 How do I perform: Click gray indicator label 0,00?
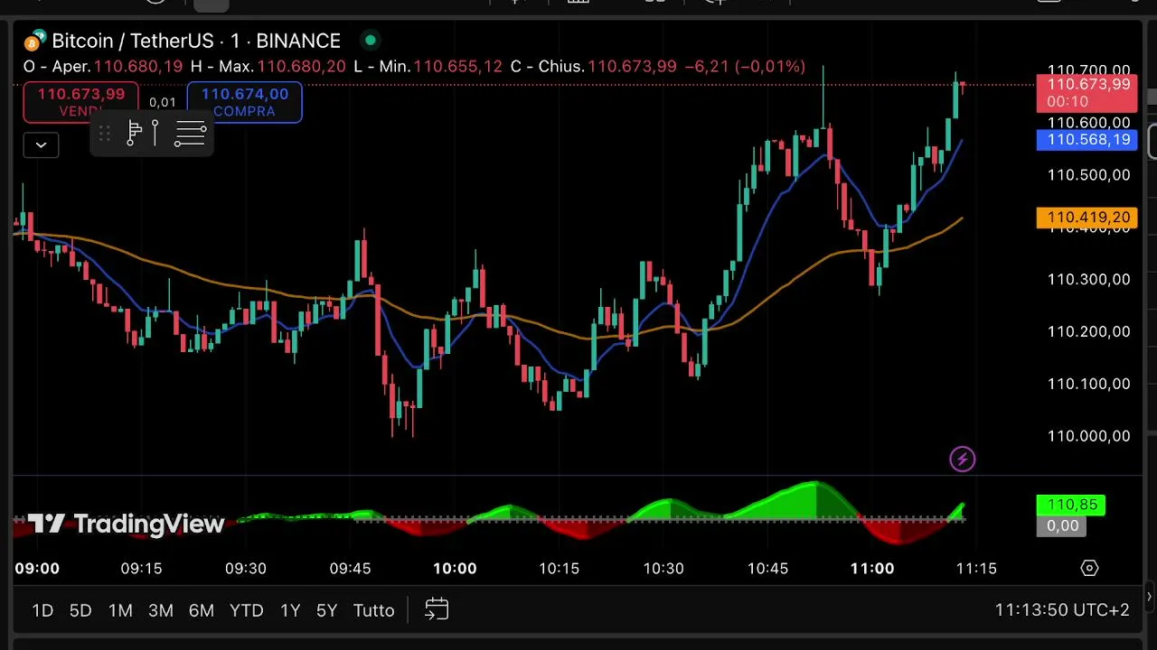(1062, 525)
